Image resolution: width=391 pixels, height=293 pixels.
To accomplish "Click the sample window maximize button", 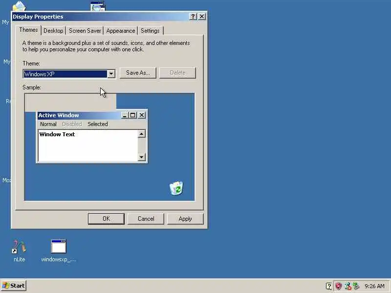I will [132, 115].
